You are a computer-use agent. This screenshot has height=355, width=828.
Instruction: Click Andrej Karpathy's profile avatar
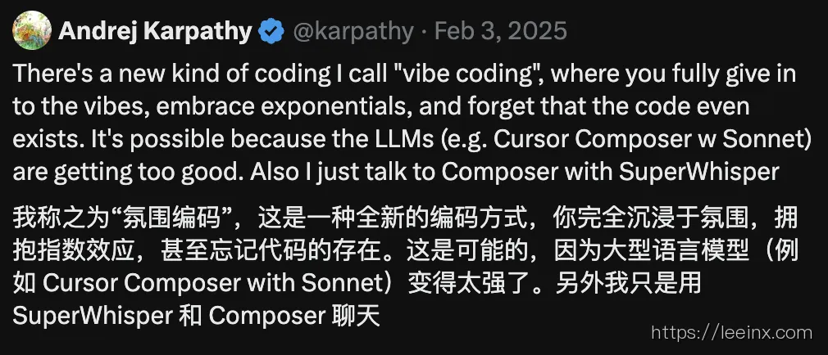point(30,30)
